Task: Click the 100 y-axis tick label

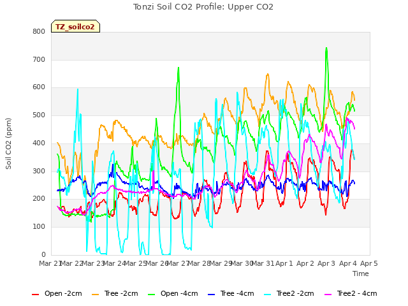Action: click(x=39, y=227)
